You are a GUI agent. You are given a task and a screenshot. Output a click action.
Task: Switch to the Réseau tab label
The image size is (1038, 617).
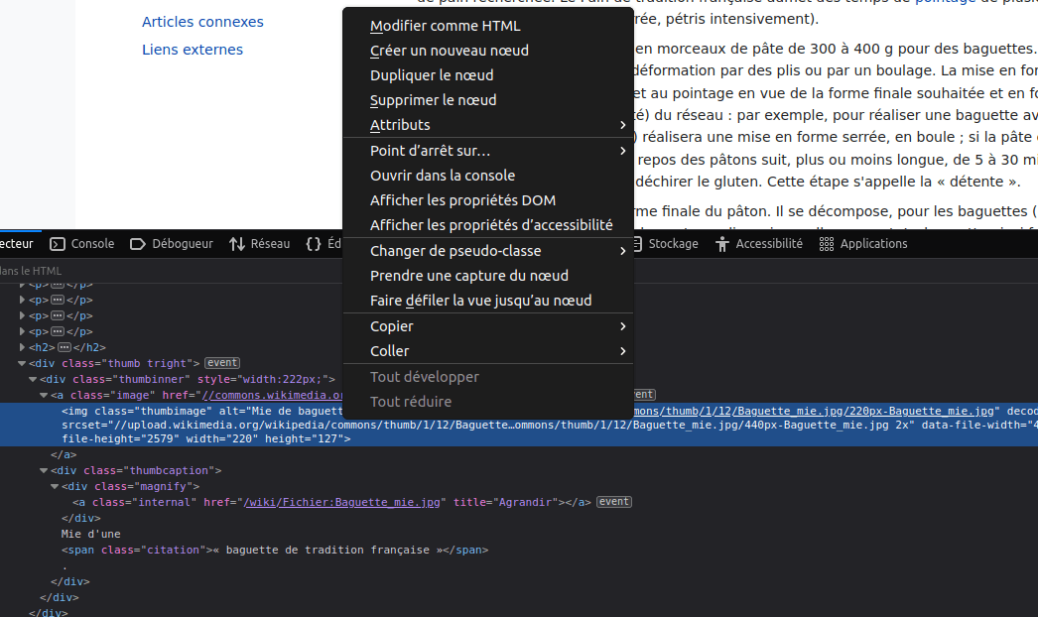(x=270, y=244)
